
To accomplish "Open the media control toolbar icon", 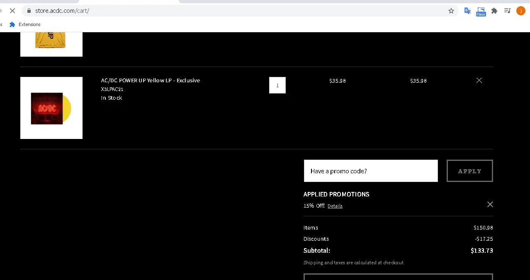I will 507,11.
